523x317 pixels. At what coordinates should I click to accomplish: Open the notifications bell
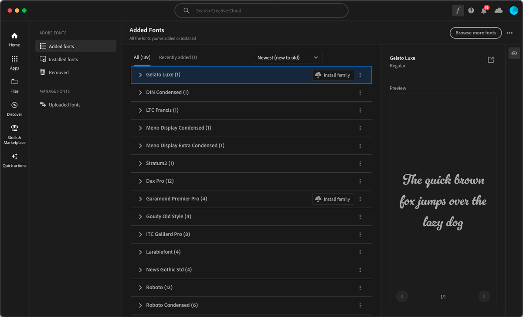pos(484,10)
